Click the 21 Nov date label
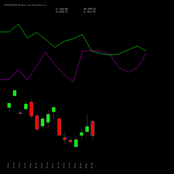This screenshot has width=174, height=174. point(42,165)
